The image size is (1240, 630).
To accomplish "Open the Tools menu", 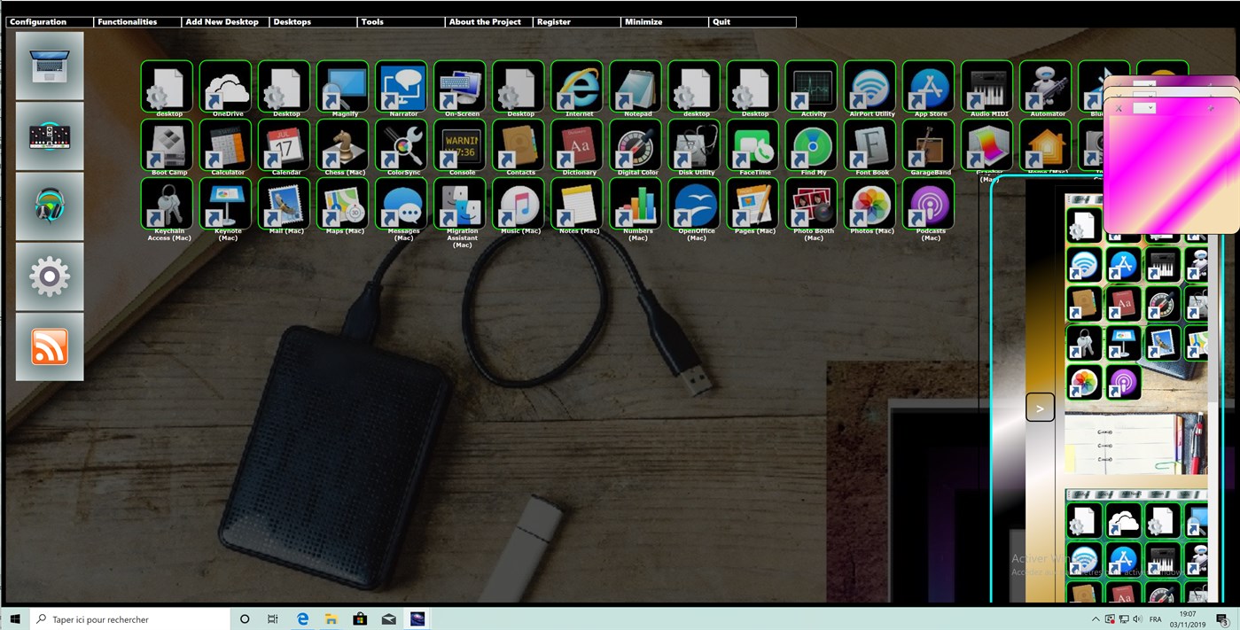I will [x=401, y=21].
